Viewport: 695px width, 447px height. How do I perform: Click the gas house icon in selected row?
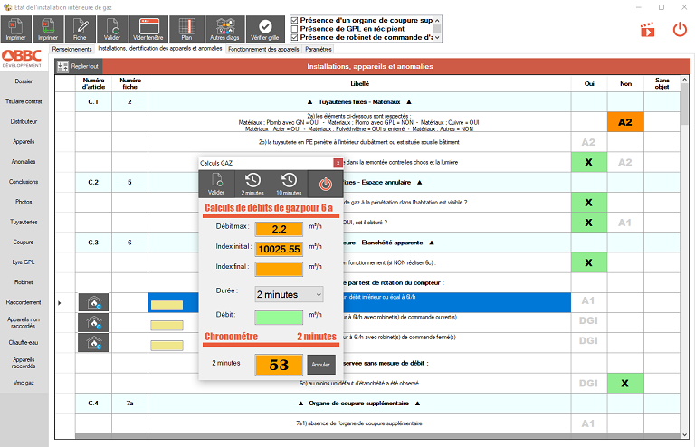93,302
